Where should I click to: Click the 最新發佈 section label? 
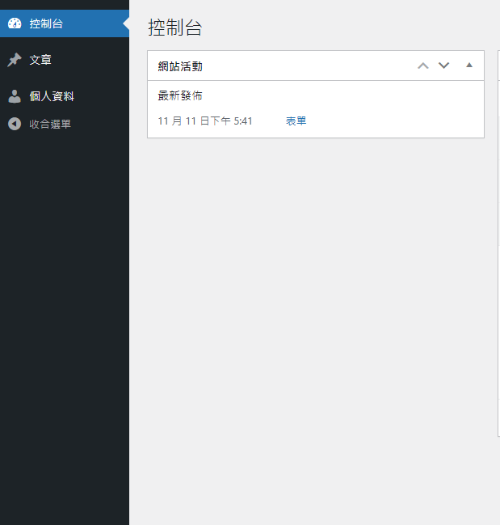pyautogui.click(x=180, y=95)
